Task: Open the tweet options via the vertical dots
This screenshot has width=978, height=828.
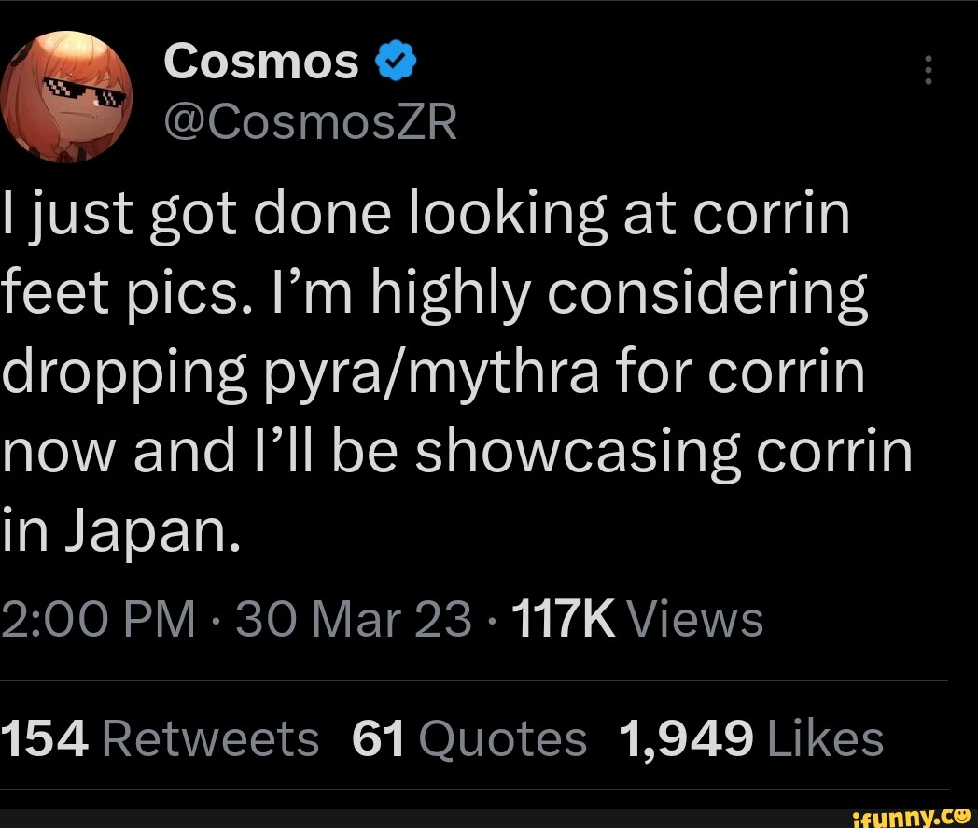Action: coord(929,71)
